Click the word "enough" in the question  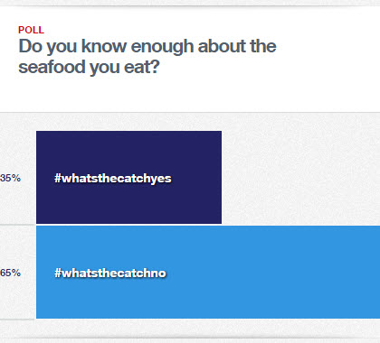(x=162, y=47)
